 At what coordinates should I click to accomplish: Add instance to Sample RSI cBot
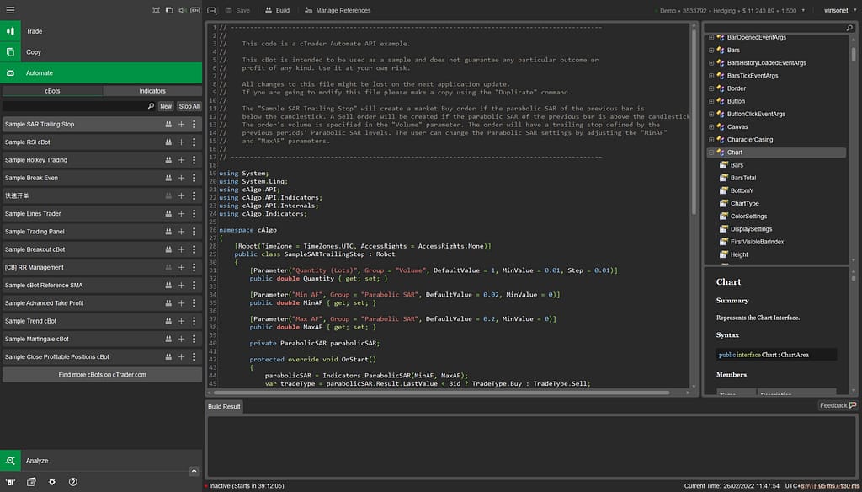181,142
